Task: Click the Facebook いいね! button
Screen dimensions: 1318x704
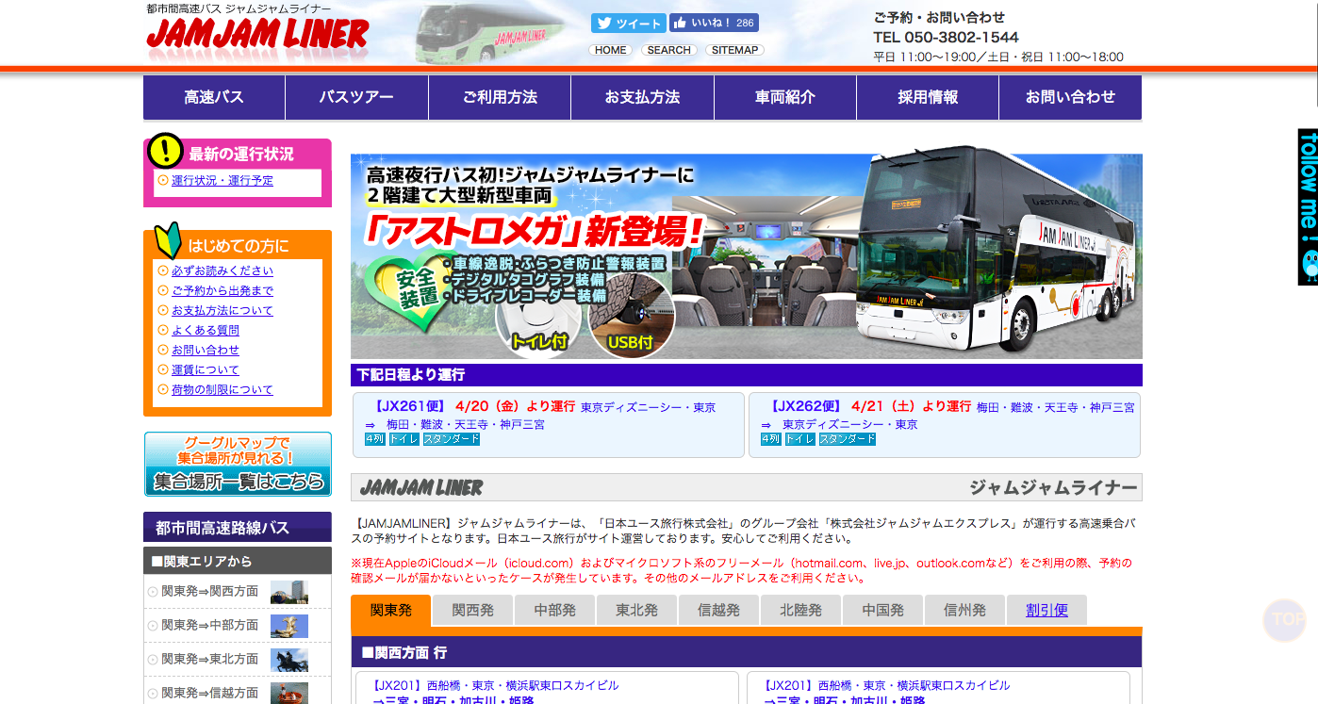Action: point(714,23)
